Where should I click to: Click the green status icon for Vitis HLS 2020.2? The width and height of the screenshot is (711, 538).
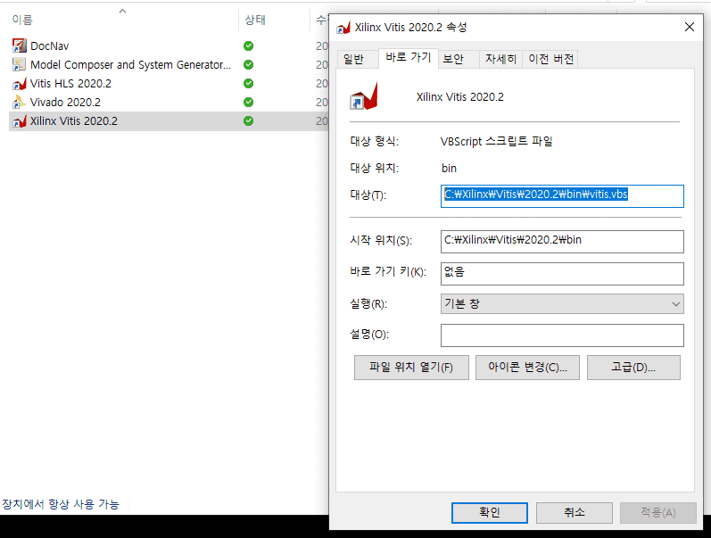click(249, 84)
